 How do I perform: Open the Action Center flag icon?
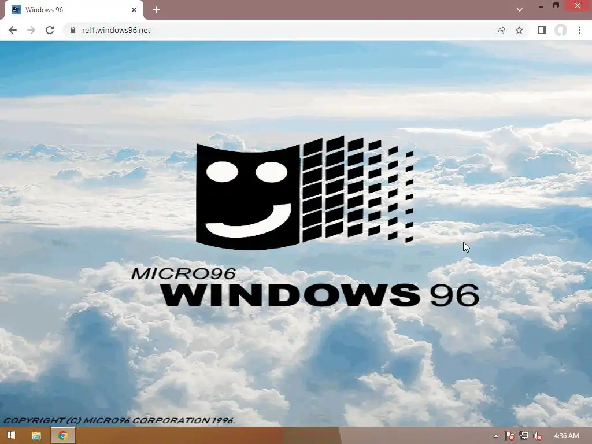pyautogui.click(x=509, y=436)
